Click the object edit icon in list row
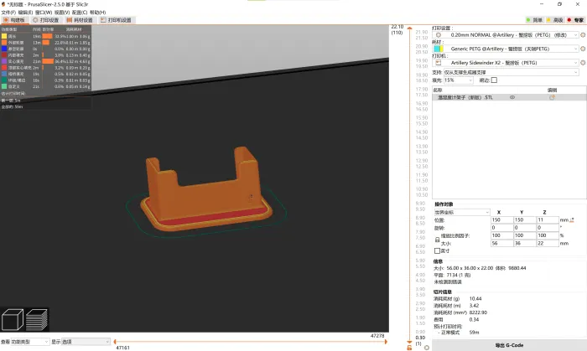Image resolution: width=587 pixels, height=351 pixels. [x=552, y=97]
